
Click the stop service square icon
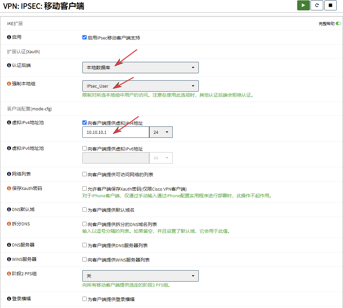(330, 5)
